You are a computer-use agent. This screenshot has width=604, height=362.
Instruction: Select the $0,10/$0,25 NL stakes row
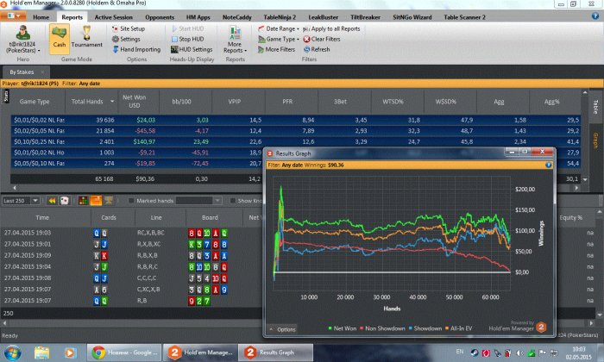(x=296, y=141)
